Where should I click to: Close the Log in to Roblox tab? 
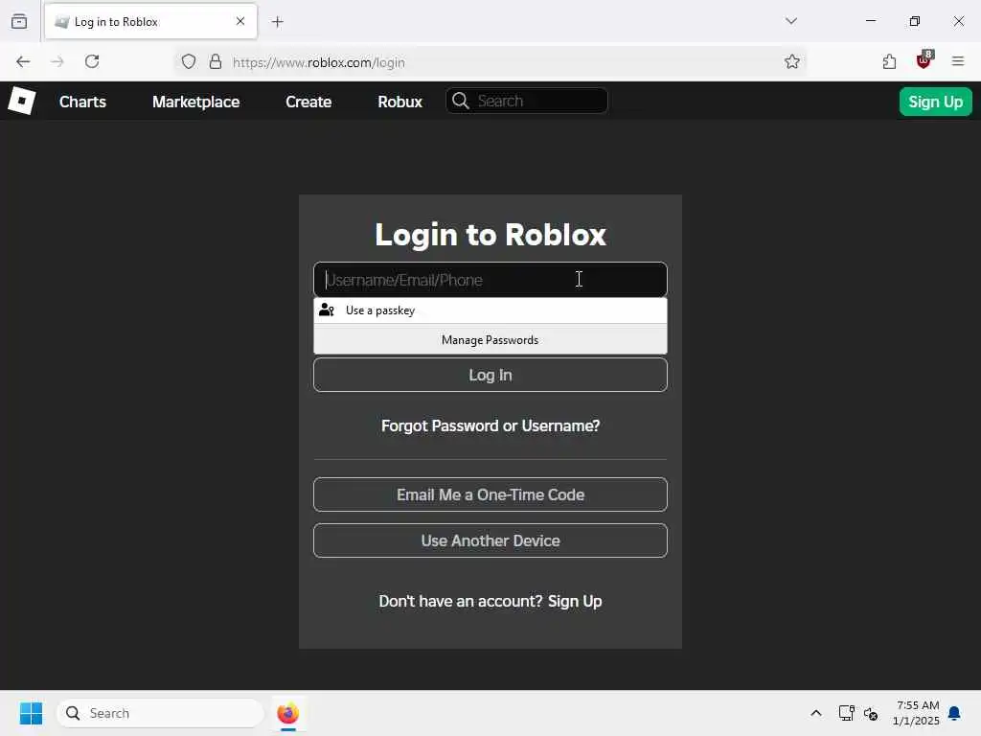[x=240, y=21]
